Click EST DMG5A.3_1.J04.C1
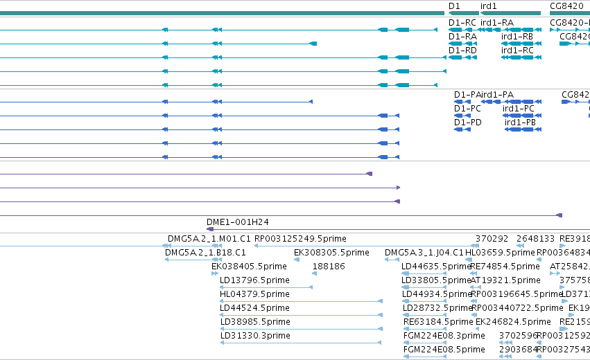The width and height of the screenshot is (590, 360). point(424,253)
